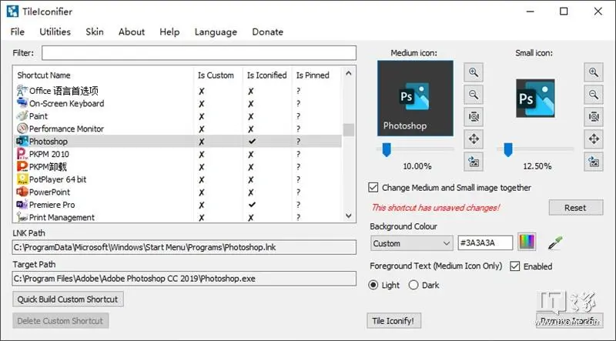Toggle Foreground Text Enabled checkbox

pyautogui.click(x=514, y=266)
